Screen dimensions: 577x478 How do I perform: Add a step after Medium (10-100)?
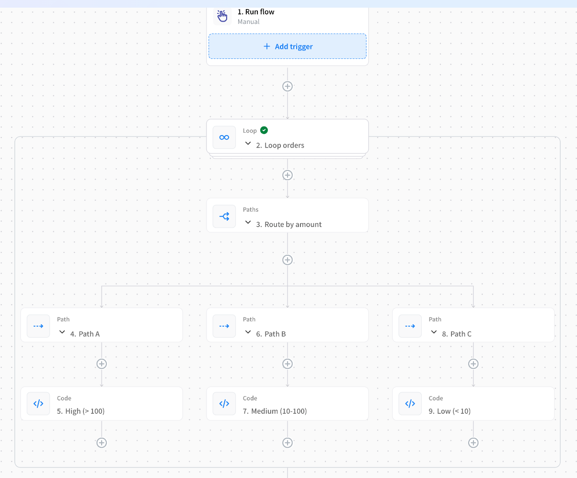[x=288, y=443]
